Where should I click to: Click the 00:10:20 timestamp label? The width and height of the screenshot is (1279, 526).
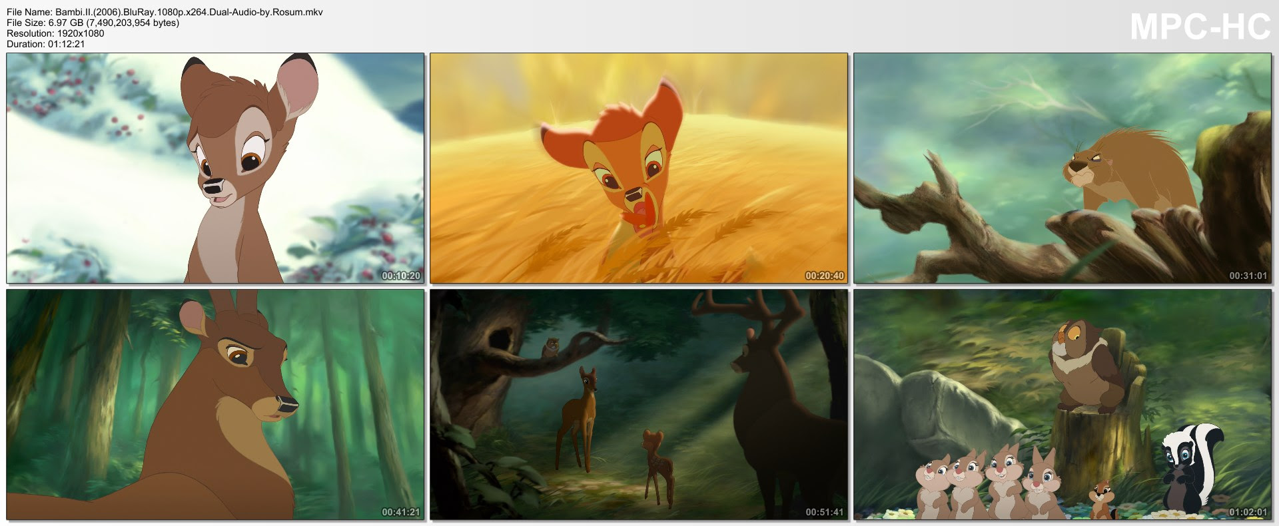[x=401, y=276]
